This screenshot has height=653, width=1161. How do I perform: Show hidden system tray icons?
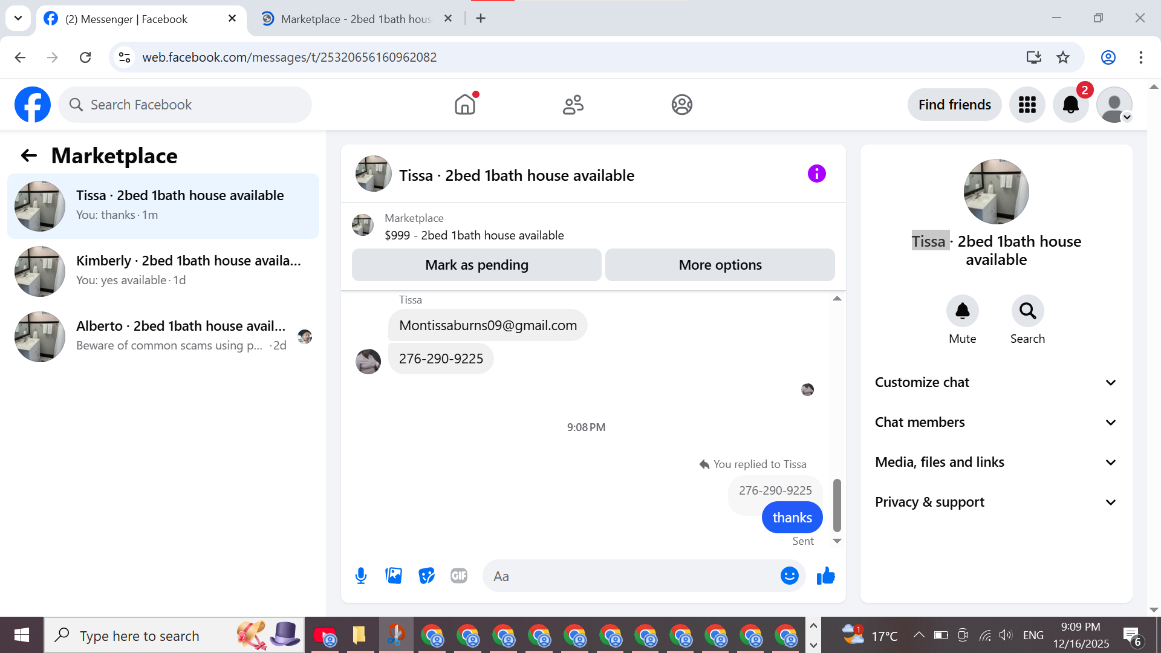click(919, 635)
